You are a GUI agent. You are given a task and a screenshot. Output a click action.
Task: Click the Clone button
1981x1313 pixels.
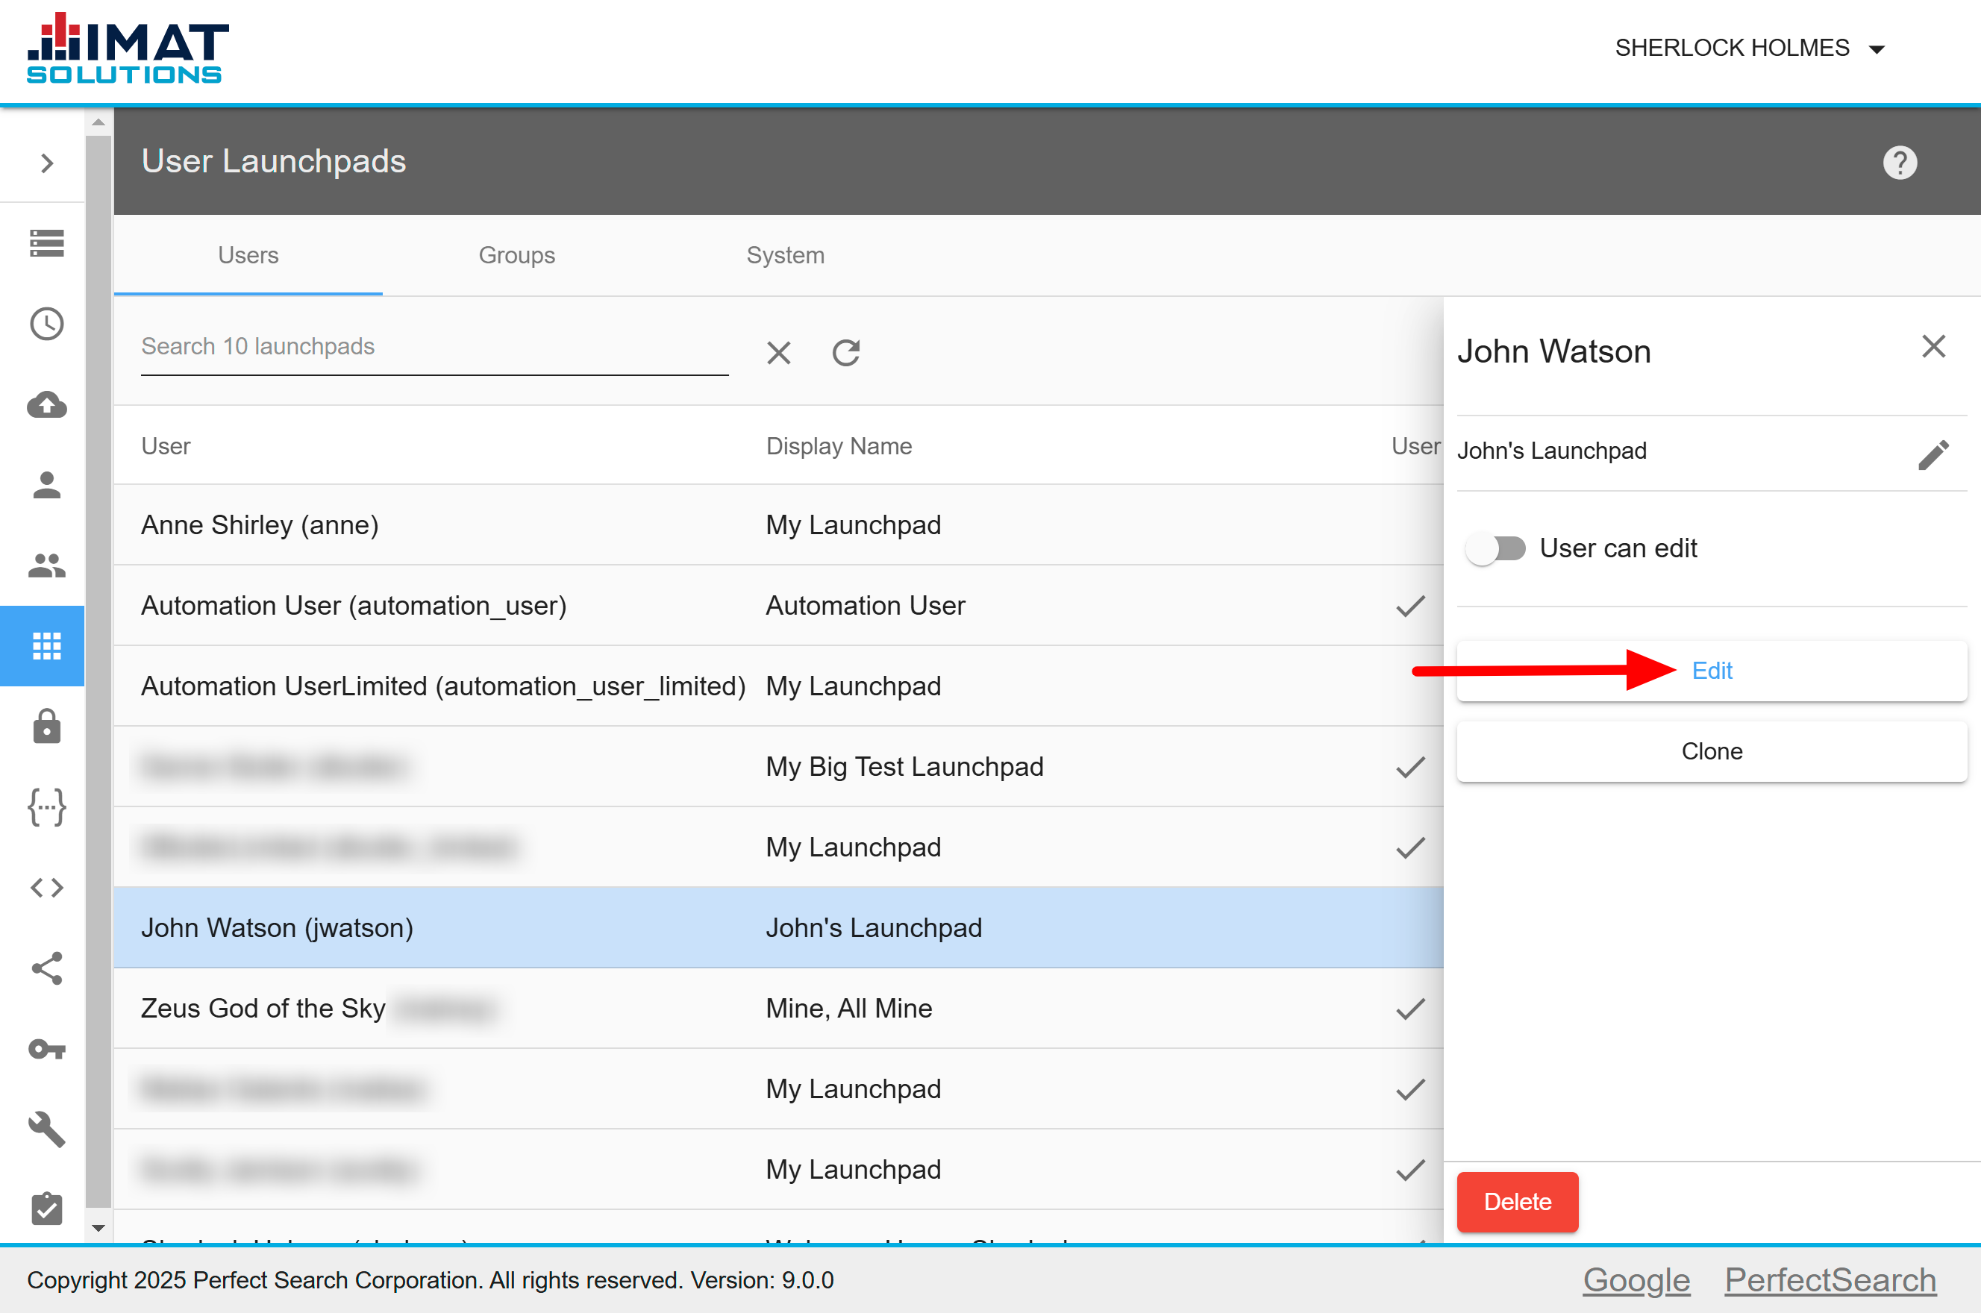click(x=1712, y=751)
